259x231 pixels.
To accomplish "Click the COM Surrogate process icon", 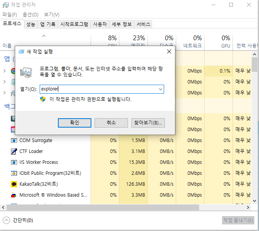I will pos(14,140).
